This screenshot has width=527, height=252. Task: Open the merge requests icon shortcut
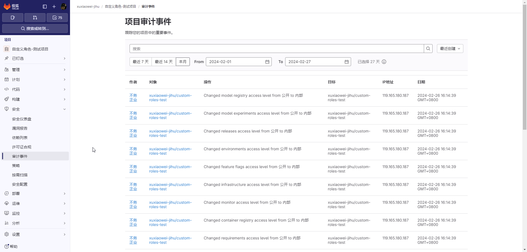(35, 18)
